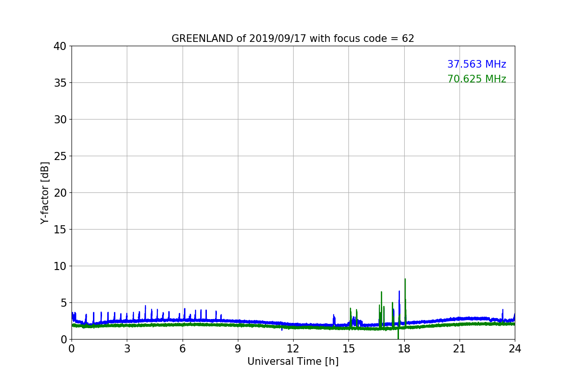Select the blue 37.563 MHz legend label
The height and width of the screenshot is (381, 572).
(x=477, y=64)
